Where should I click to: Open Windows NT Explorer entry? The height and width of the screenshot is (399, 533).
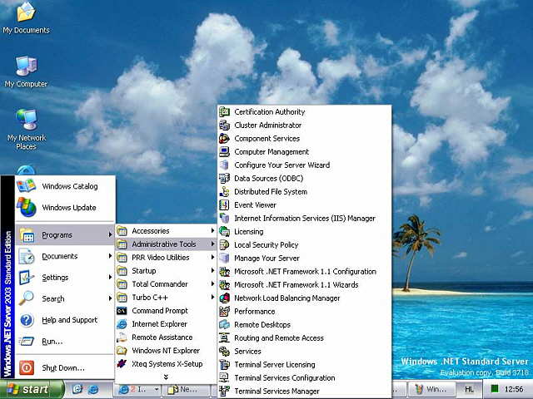[x=166, y=351]
